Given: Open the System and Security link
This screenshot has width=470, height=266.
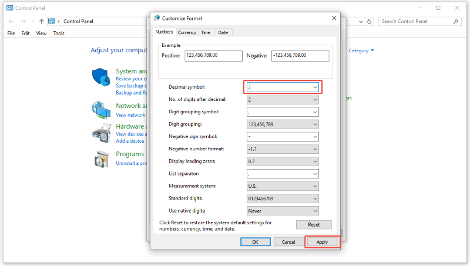Looking at the screenshot, I should pyautogui.click(x=131, y=71).
